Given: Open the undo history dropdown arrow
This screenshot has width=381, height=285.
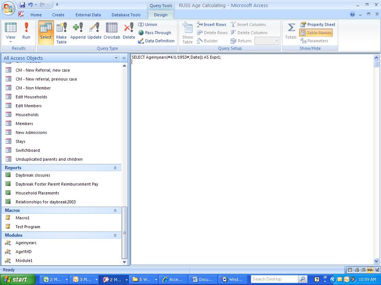Looking at the screenshot, I should [x=36, y=4].
